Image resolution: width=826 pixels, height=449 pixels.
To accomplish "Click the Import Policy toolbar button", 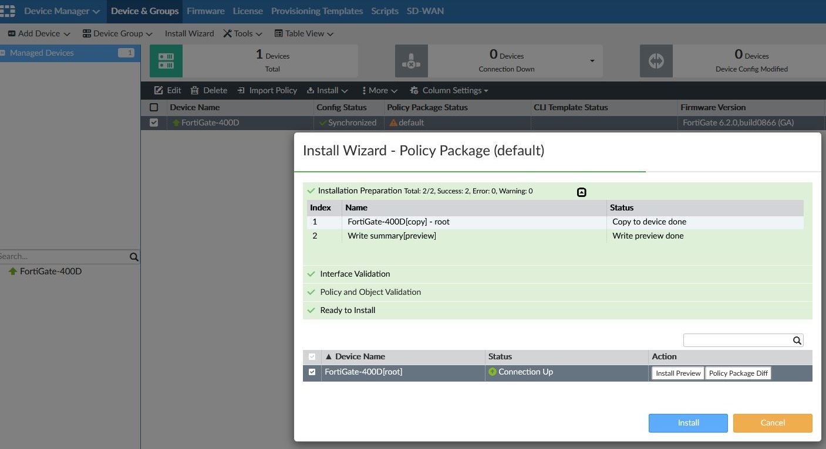I will point(267,90).
